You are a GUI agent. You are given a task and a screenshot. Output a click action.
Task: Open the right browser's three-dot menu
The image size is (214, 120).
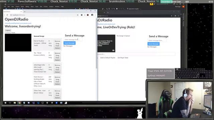(x=178, y=16)
